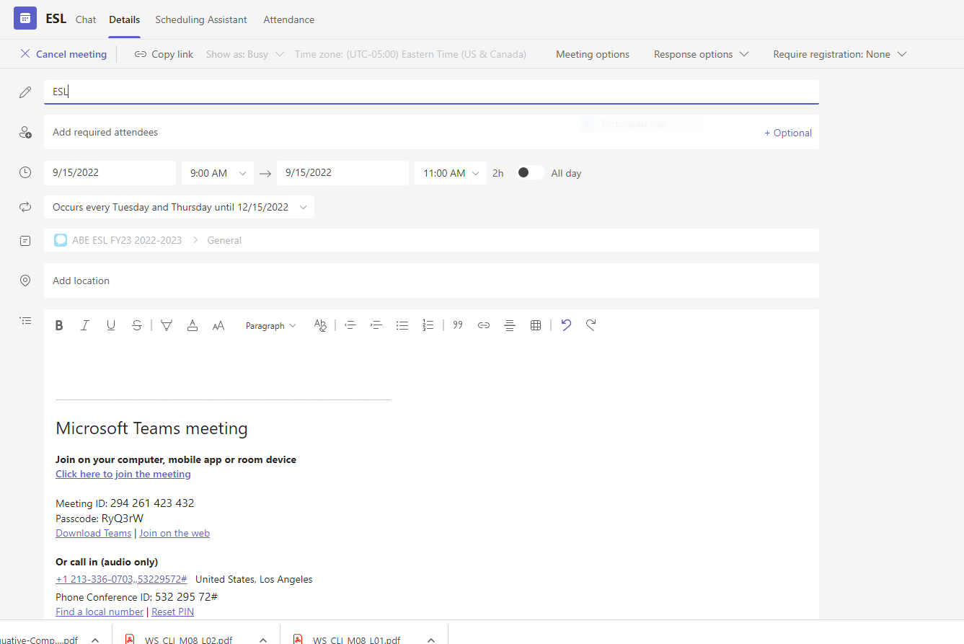The height and width of the screenshot is (644, 964).
Task: Click the Add location field
Action: point(431,281)
